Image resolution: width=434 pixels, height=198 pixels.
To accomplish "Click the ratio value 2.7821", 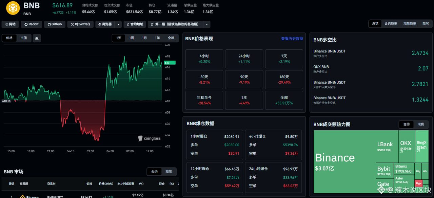I will pyautogui.click(x=420, y=84).
